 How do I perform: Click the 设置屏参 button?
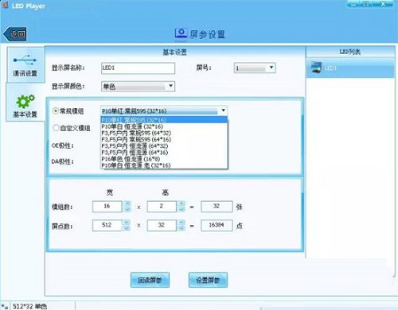coord(208,280)
